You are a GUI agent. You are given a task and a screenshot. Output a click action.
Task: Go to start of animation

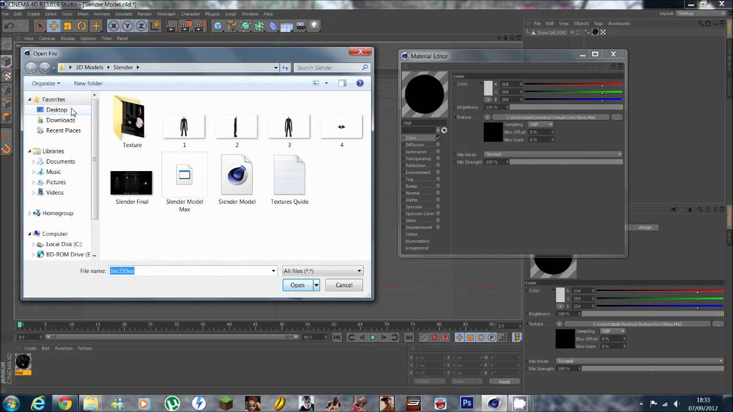pyautogui.click(x=337, y=338)
